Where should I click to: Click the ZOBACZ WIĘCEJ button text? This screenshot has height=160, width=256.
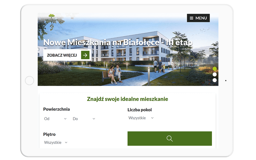click(x=62, y=55)
